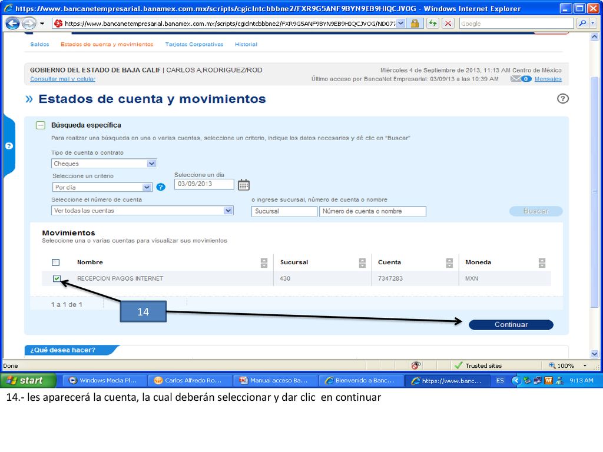Viewport: 603px width, 452px height.
Task: Switch to Bienvenido a Banc... taskbar item
Action: click(360, 380)
